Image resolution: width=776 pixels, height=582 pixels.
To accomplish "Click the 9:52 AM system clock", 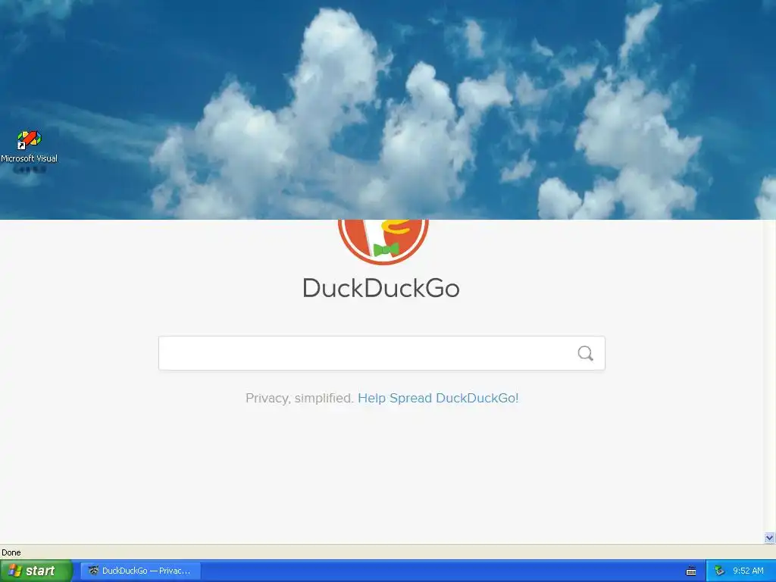I will tap(748, 571).
